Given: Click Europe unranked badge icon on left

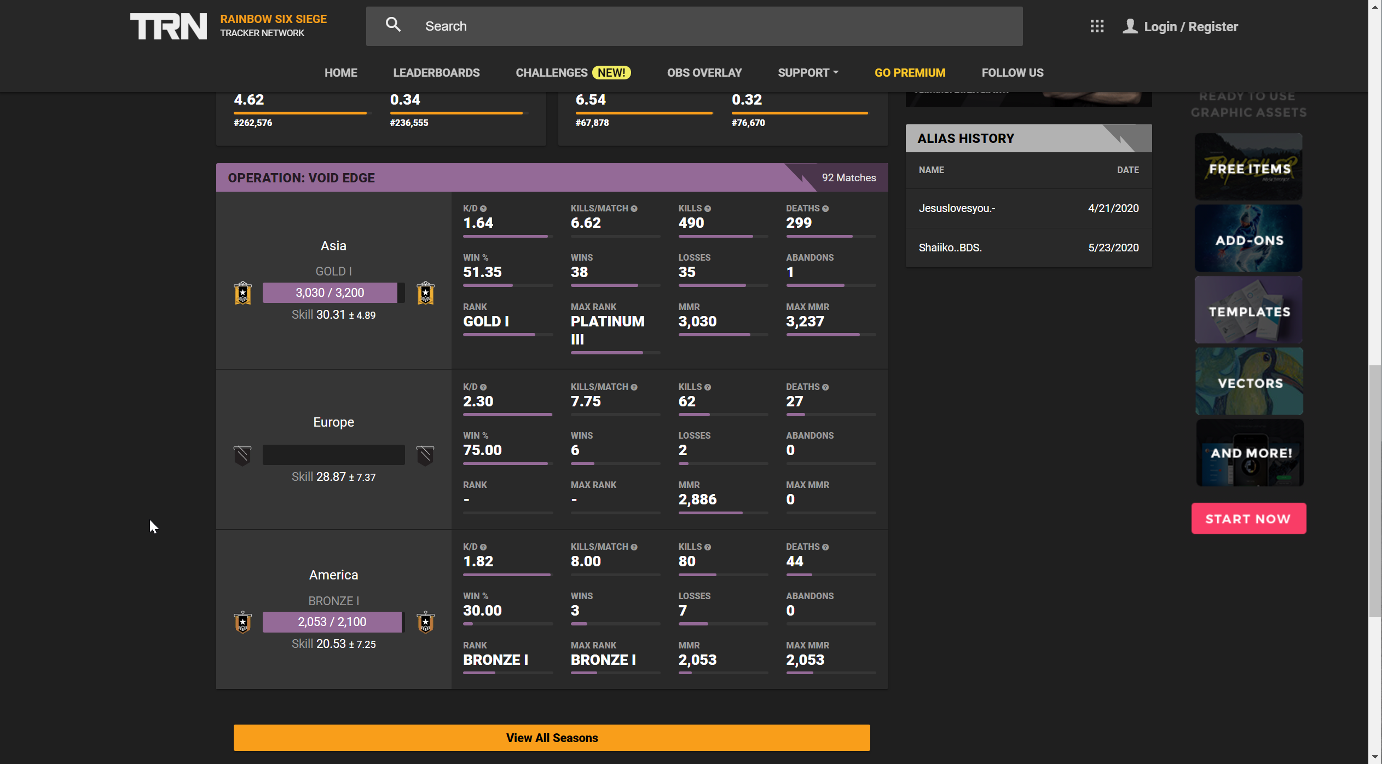Looking at the screenshot, I should (242, 455).
